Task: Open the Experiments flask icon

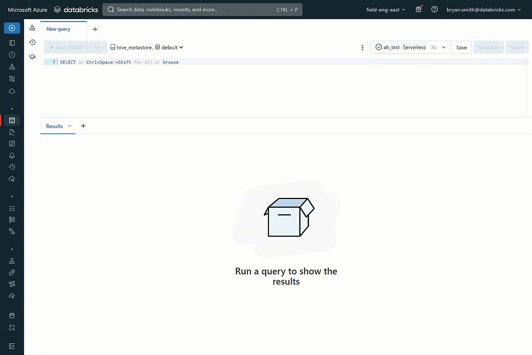Action: (12, 261)
